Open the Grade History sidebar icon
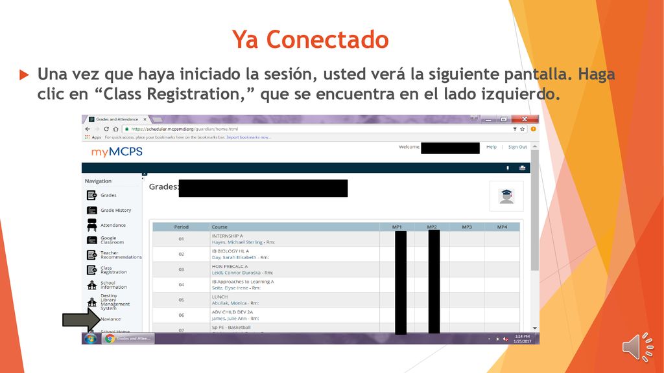Image resolution: width=664 pixels, height=373 pixels. click(92, 210)
